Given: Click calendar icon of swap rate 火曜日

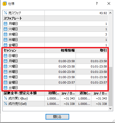Looking at the screenshot, I should [x=5, y=29].
